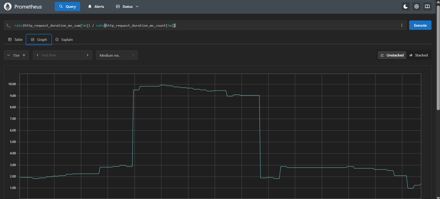440x199 pixels.
Task: Click the 15m range value
Action: (16, 55)
